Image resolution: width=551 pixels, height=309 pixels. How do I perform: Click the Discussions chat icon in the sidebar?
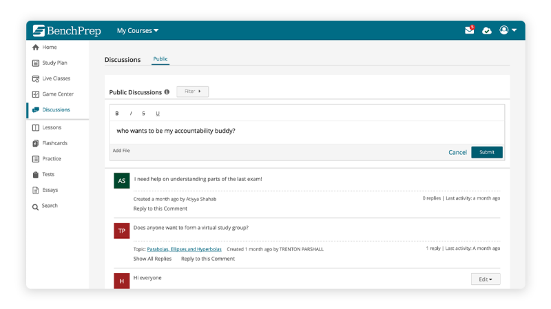click(36, 110)
